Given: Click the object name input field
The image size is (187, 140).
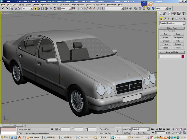Looking at the screenshot, I should pyautogui.click(x=170, y=56).
